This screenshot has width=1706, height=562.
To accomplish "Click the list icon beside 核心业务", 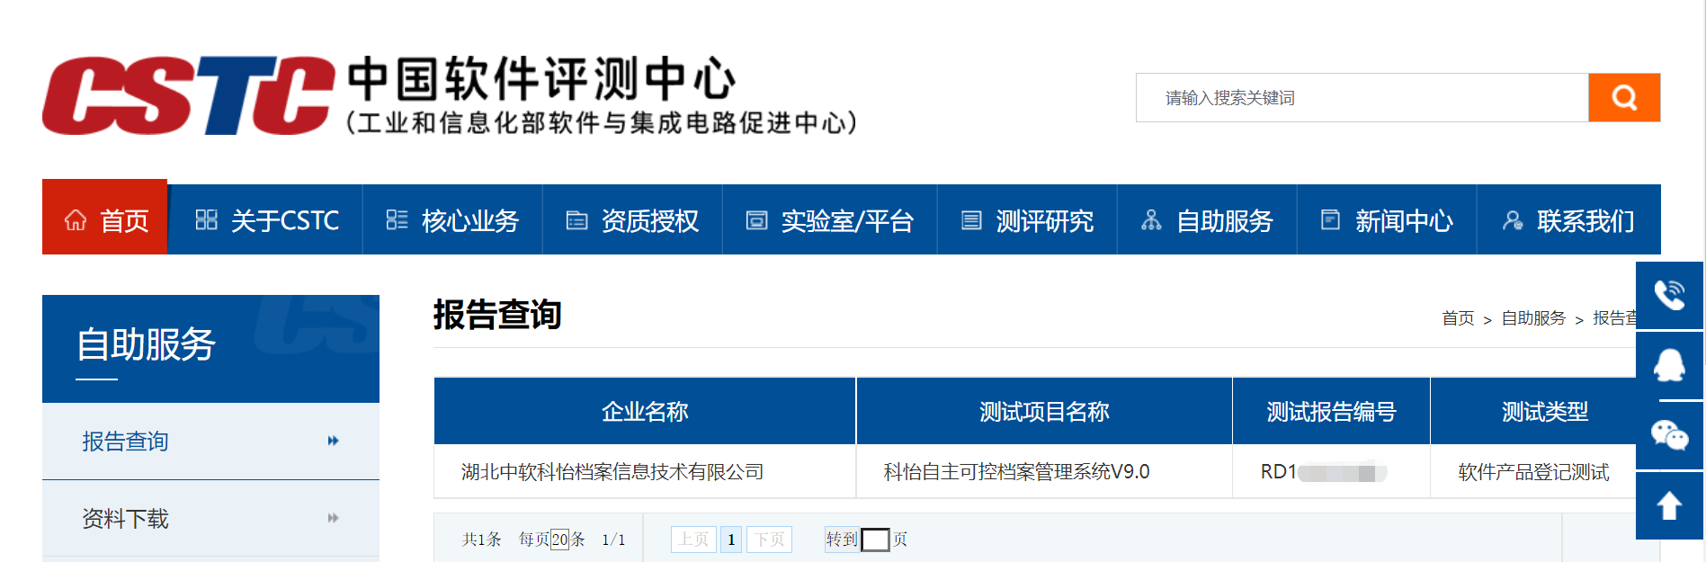I will [397, 219].
